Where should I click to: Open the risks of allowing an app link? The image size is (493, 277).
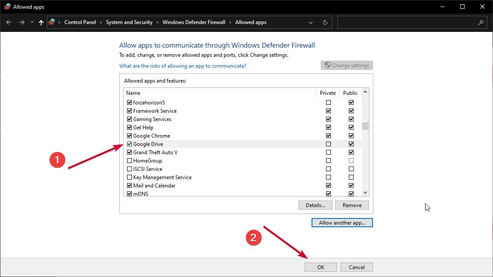click(183, 66)
